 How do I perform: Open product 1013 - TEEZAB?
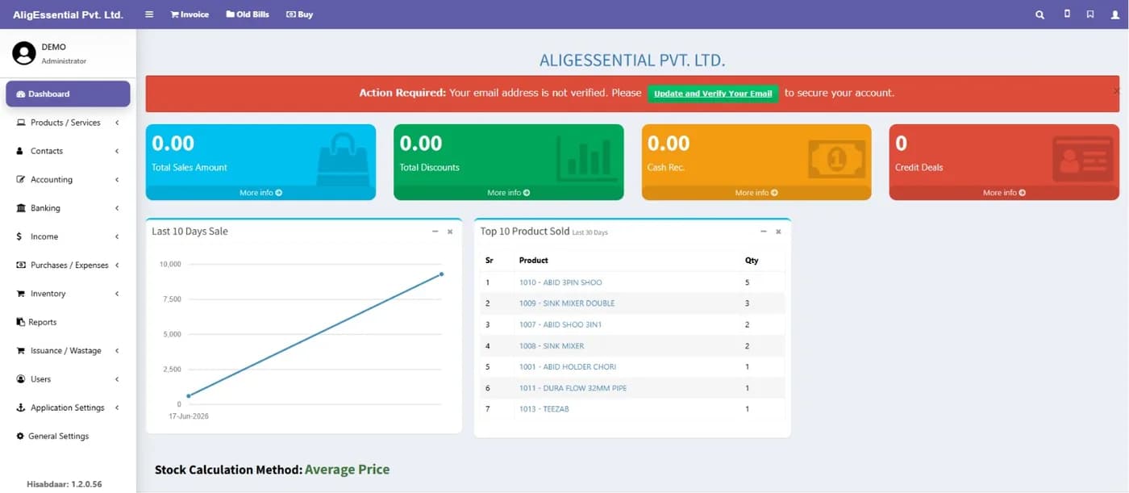click(x=544, y=409)
